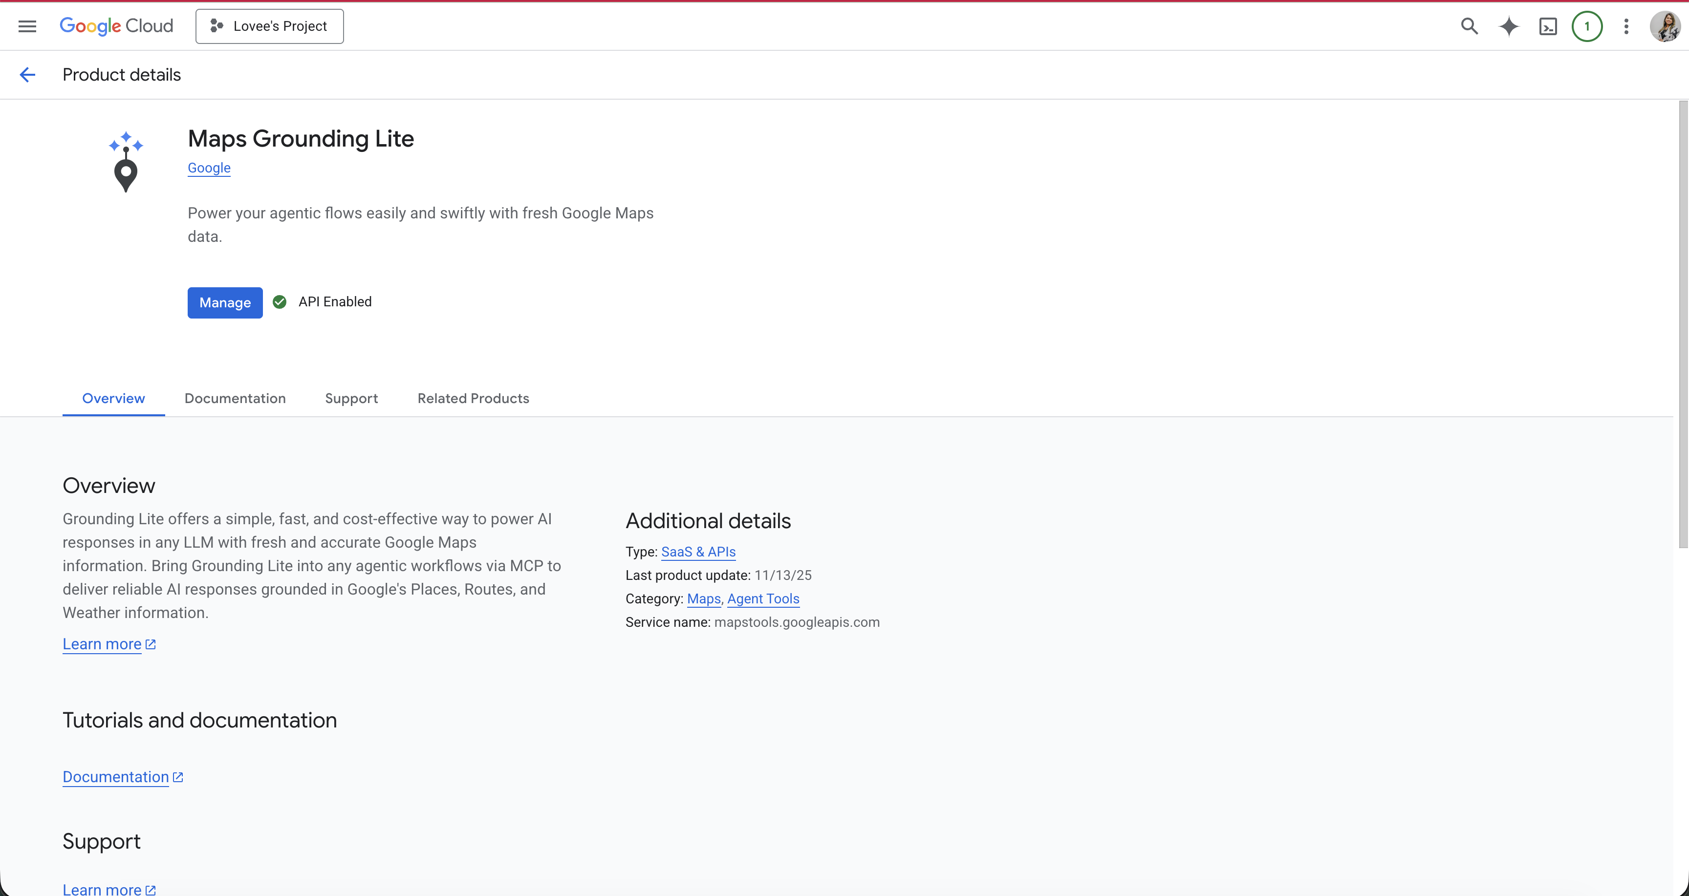Go back using the left arrow
The height and width of the screenshot is (896, 1689).
point(27,75)
